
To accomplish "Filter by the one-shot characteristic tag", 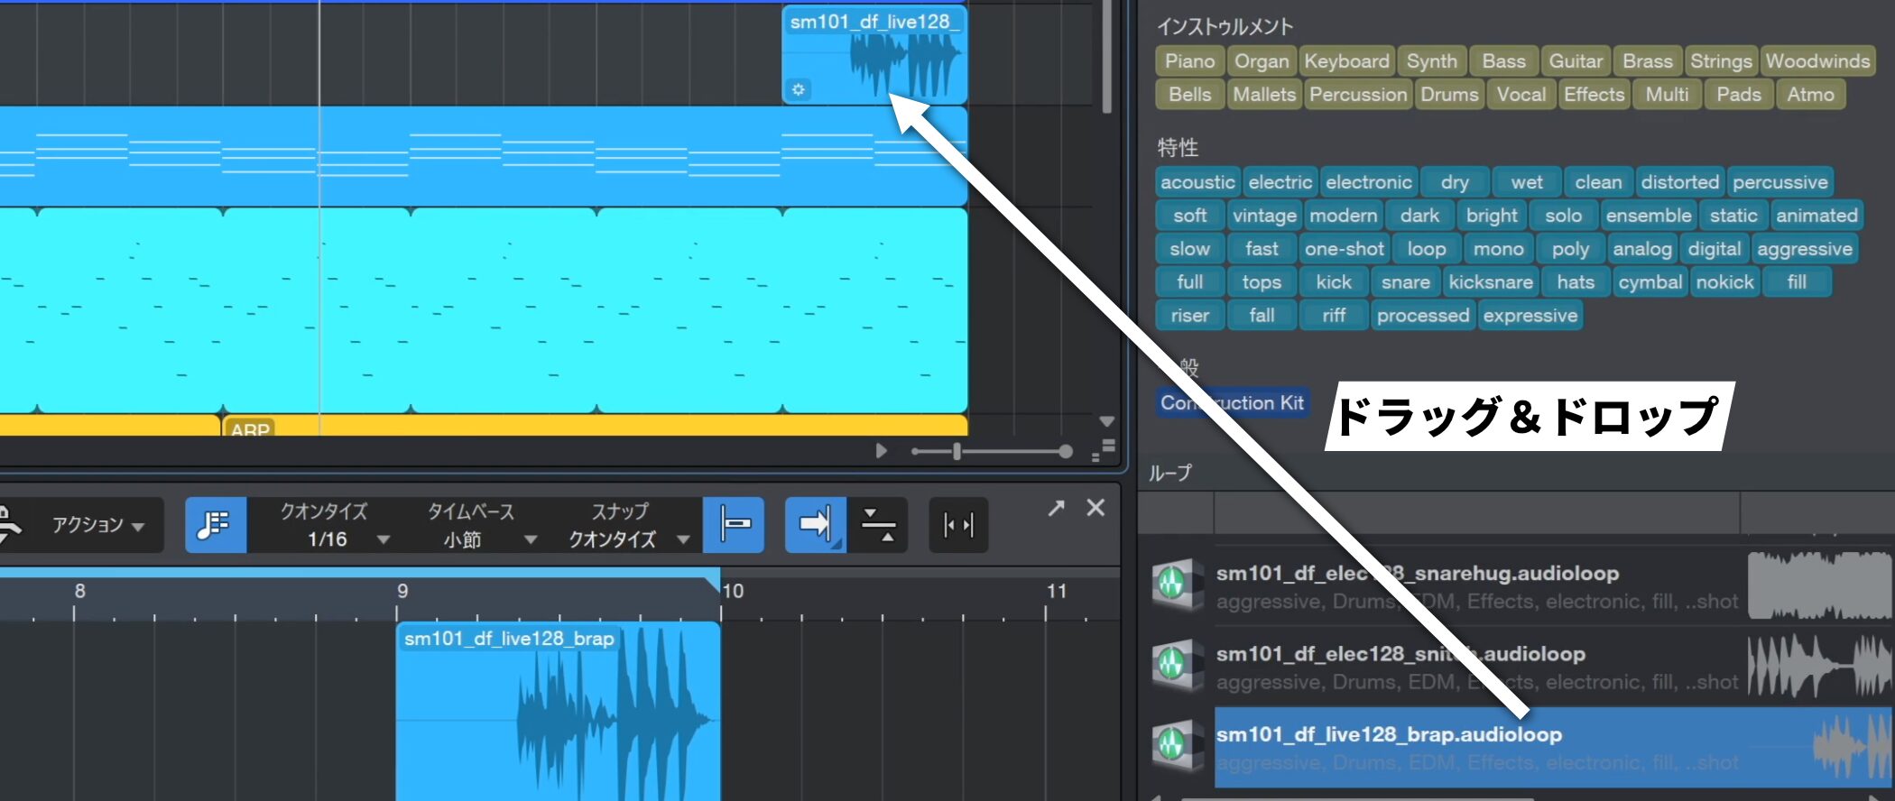I will tap(1344, 249).
